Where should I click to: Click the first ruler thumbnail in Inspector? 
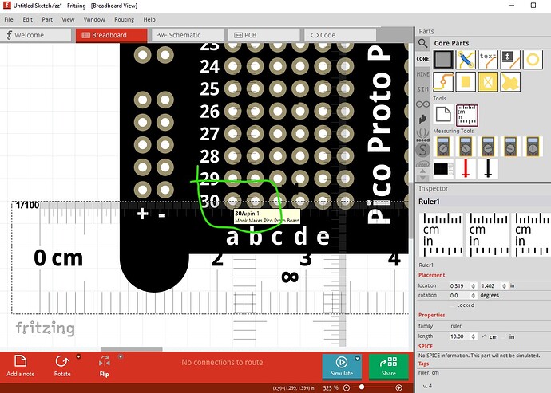pyautogui.click(x=441, y=234)
